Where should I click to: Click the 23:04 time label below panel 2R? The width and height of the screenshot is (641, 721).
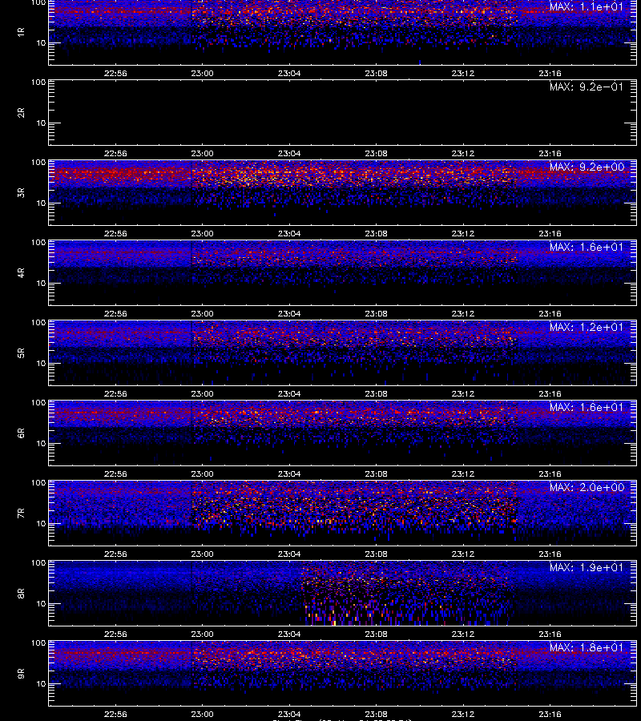point(289,154)
